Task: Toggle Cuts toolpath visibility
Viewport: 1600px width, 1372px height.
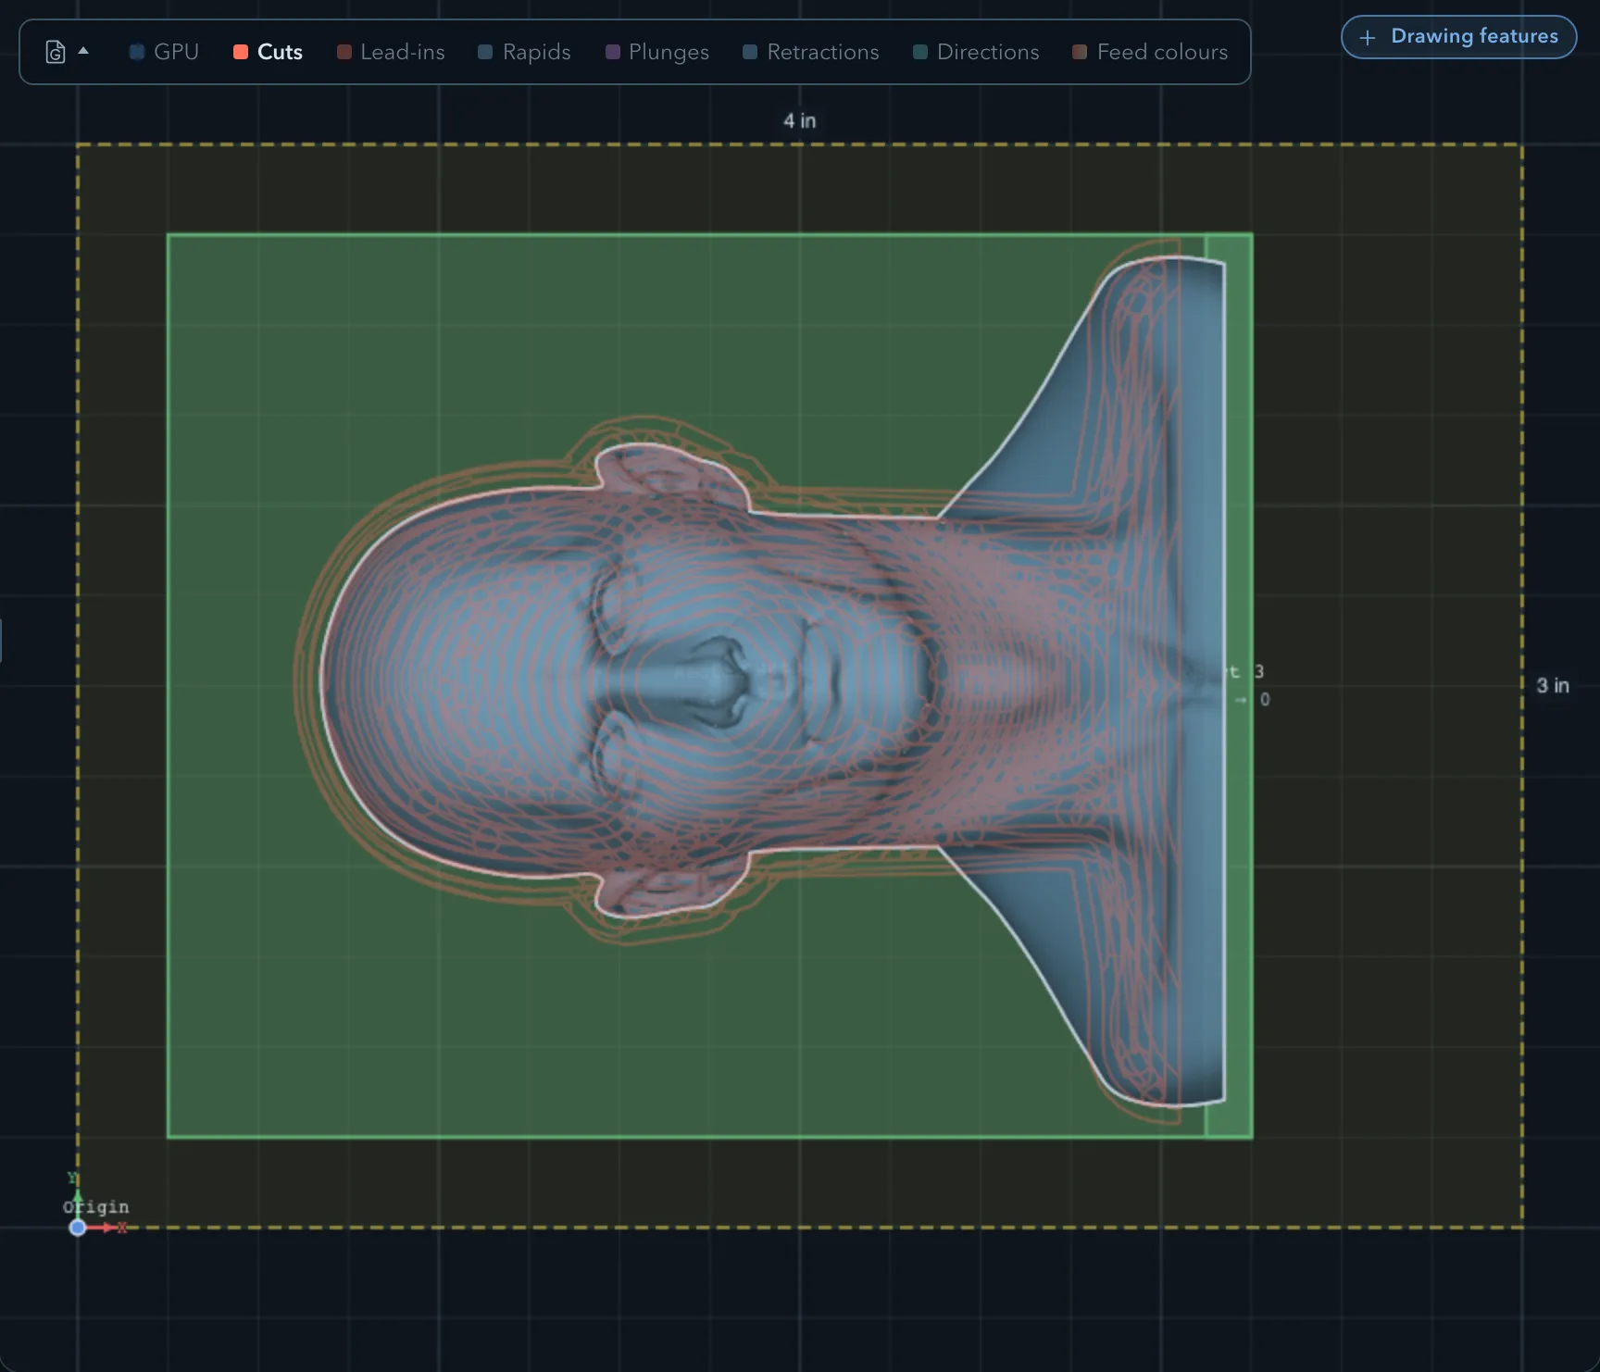Action: [x=268, y=52]
